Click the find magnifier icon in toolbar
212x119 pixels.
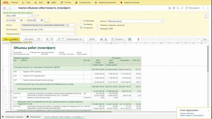pos(47,39)
